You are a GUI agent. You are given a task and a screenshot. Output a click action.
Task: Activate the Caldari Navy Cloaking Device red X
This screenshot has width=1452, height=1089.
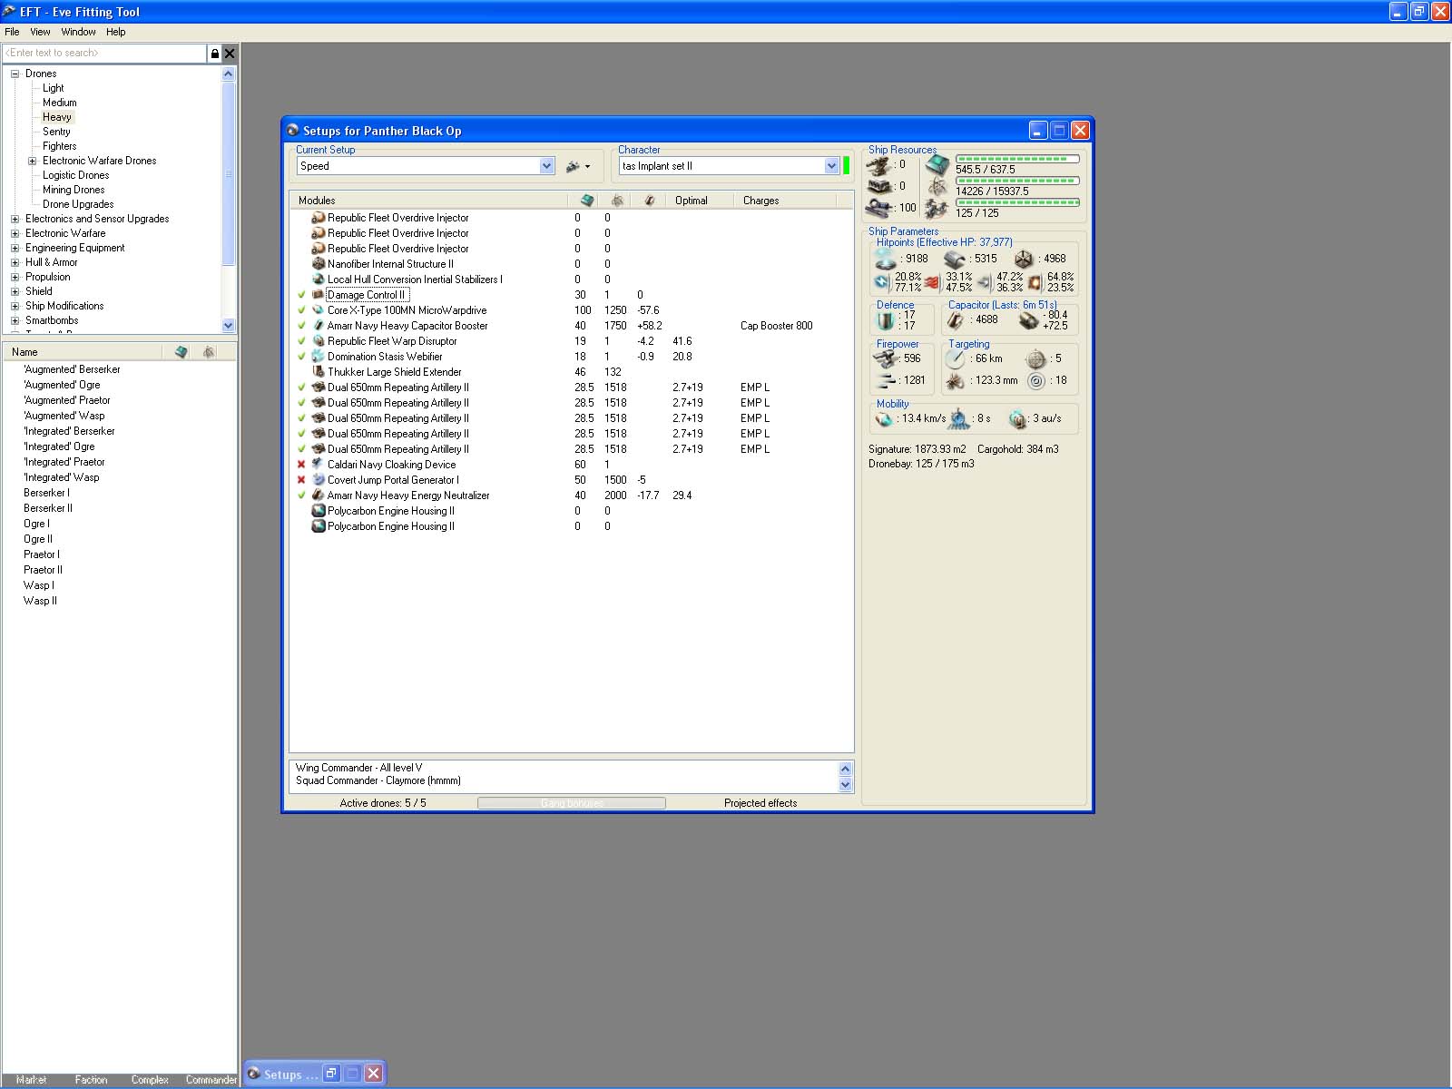coord(301,465)
